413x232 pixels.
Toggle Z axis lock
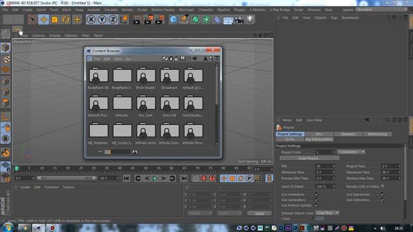(x=113, y=19)
